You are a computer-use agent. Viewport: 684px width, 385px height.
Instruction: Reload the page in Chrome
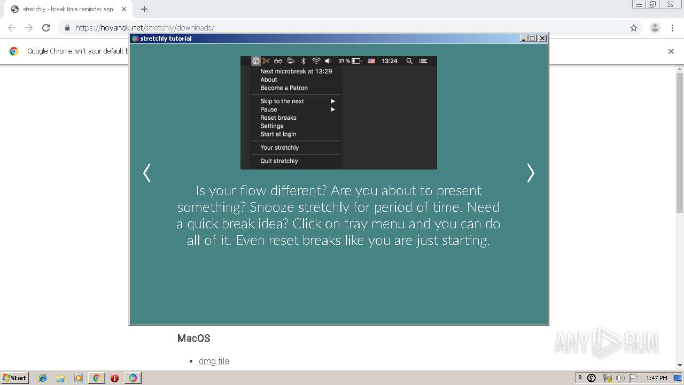[46, 28]
